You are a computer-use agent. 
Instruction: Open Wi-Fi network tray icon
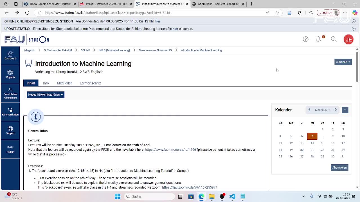[x=319, y=196]
